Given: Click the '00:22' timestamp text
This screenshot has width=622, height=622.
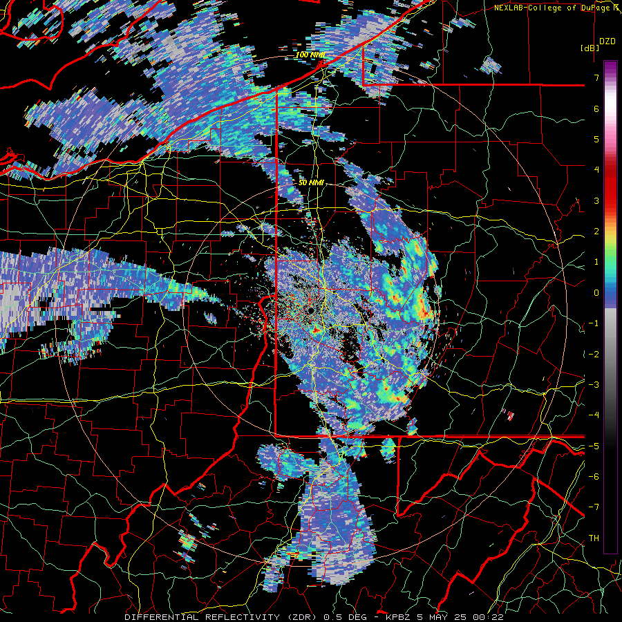Looking at the screenshot, I should [x=489, y=617].
